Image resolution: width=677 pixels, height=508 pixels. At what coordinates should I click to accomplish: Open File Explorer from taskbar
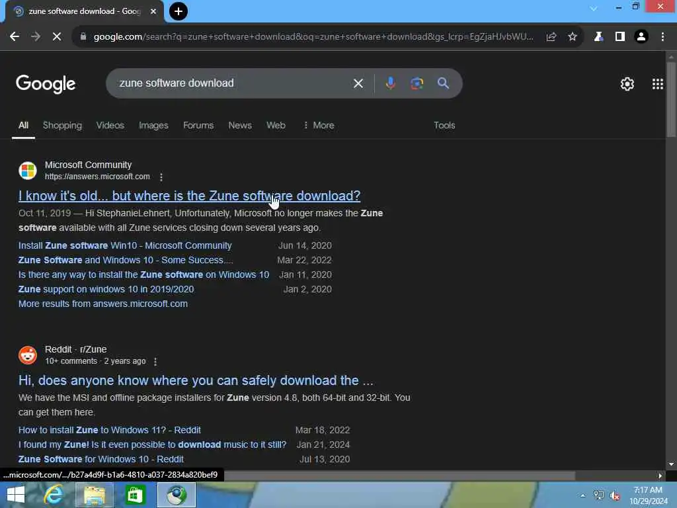(x=95, y=495)
